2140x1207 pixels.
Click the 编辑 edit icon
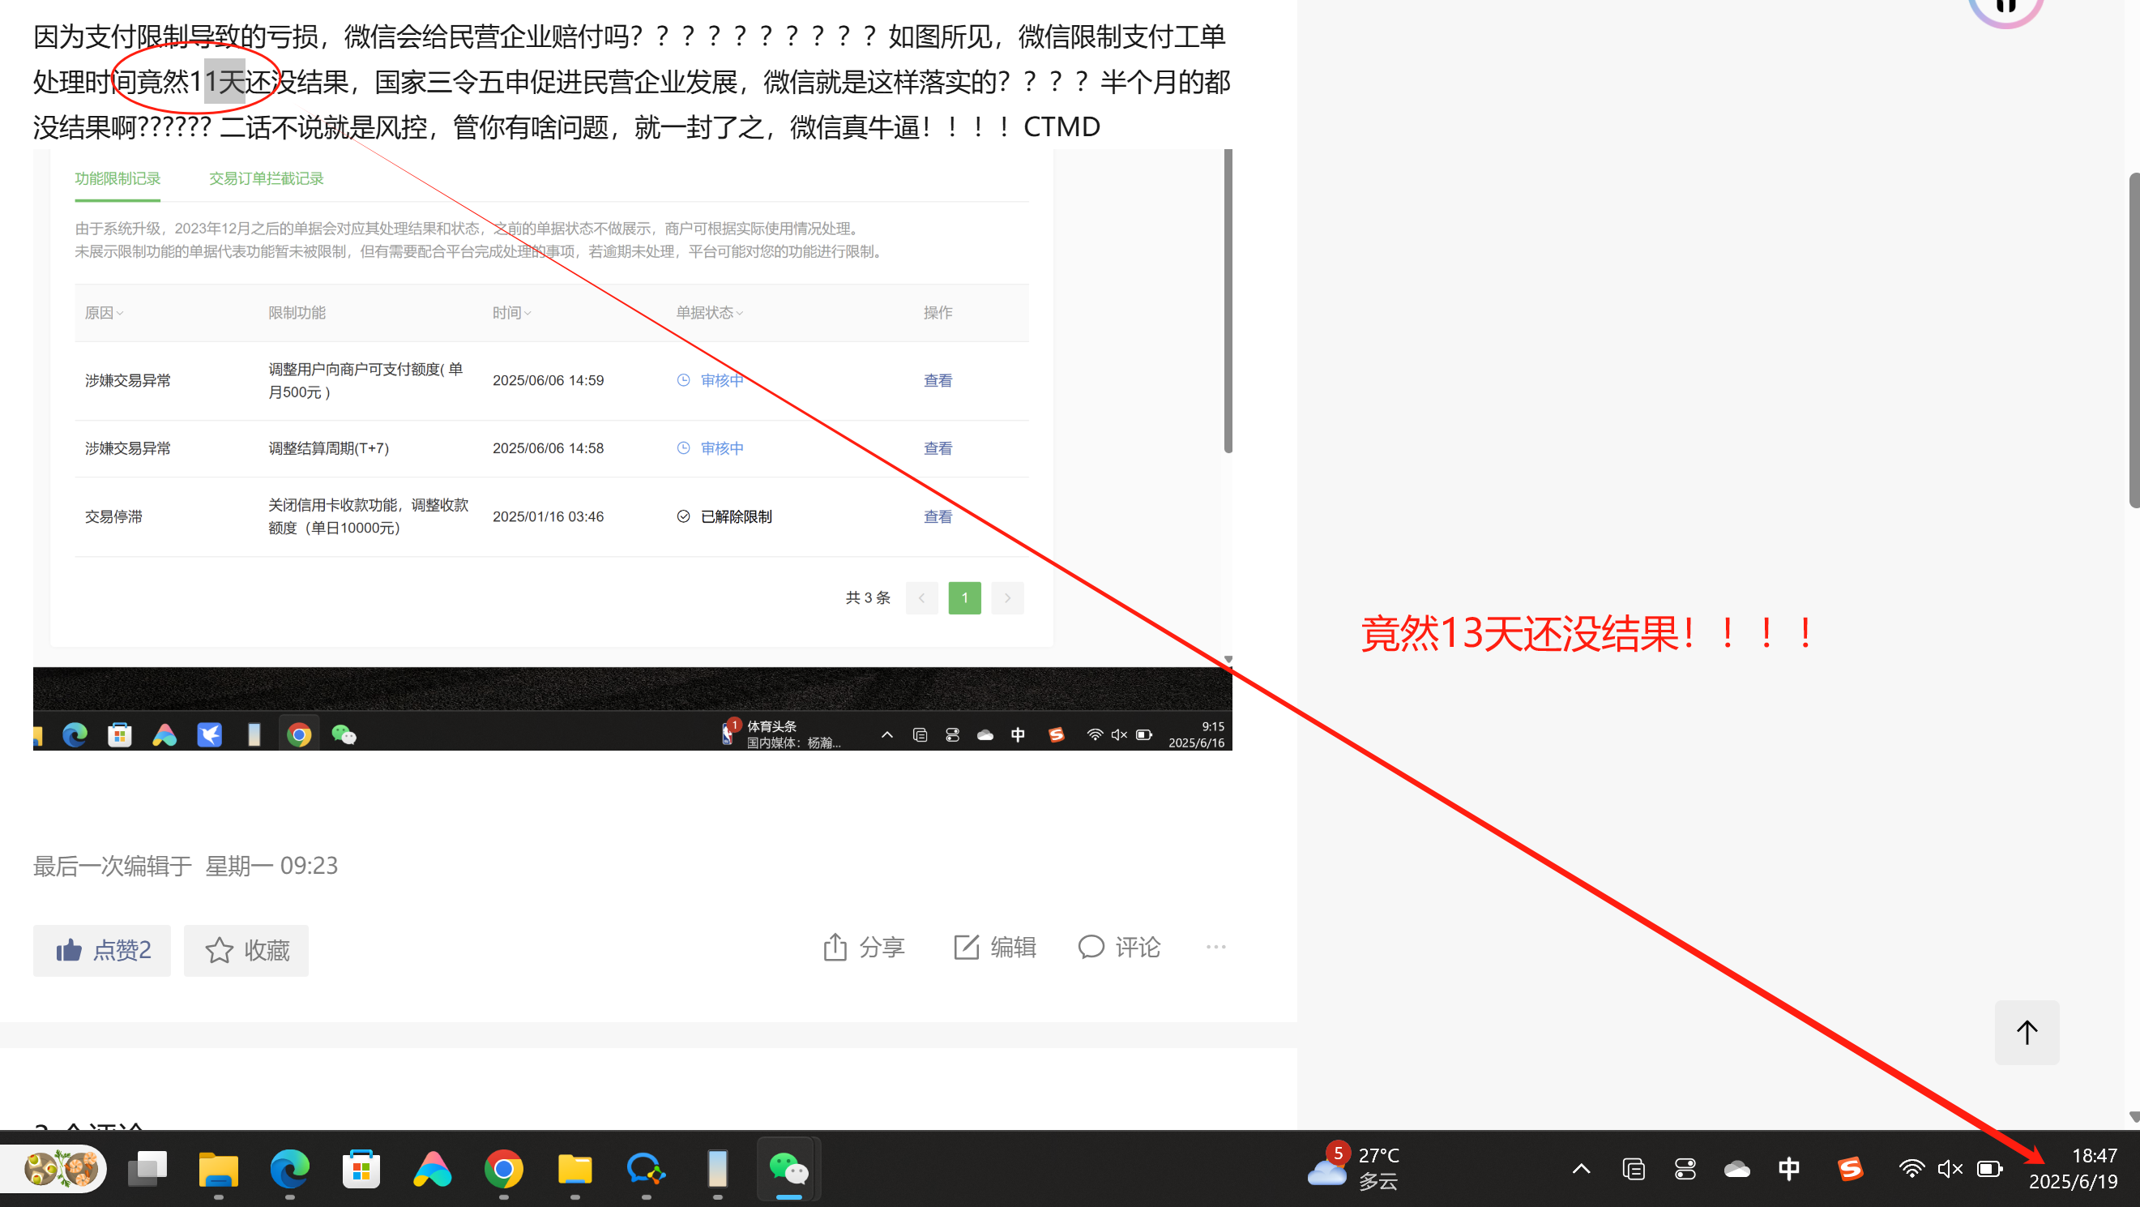pyautogui.click(x=966, y=947)
